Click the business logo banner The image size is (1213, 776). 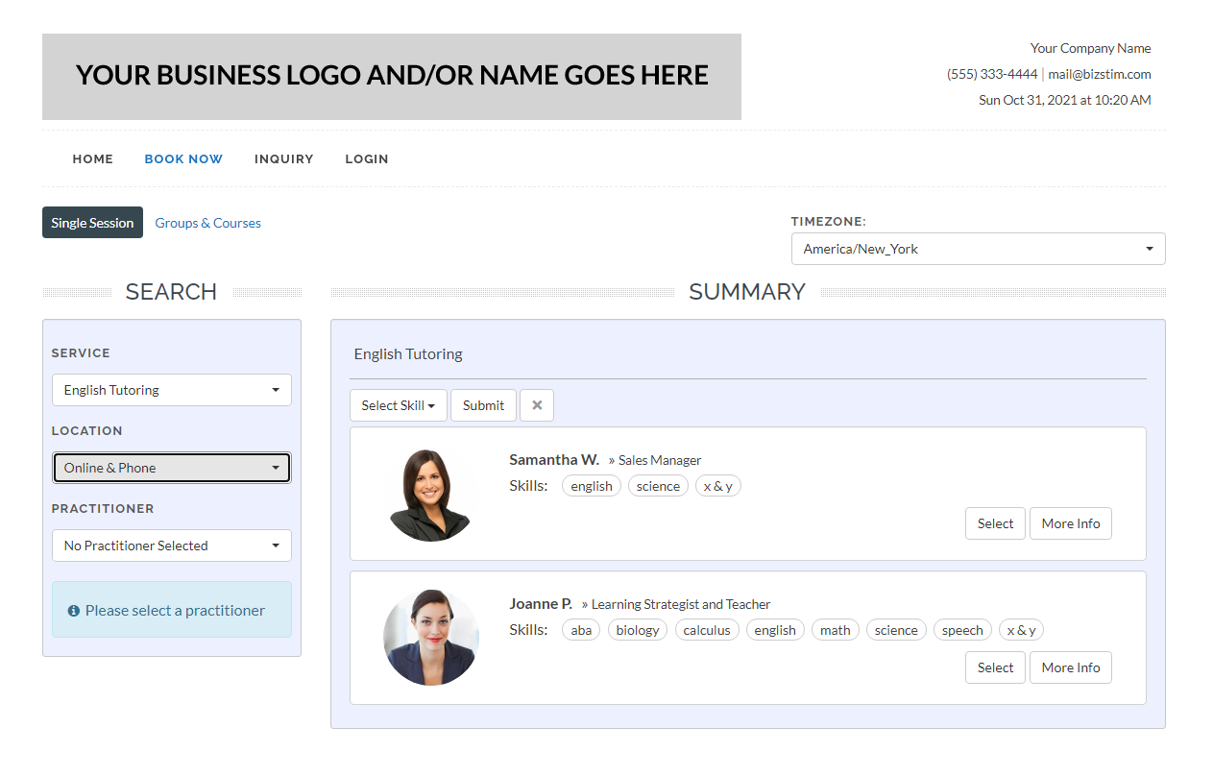(x=391, y=75)
